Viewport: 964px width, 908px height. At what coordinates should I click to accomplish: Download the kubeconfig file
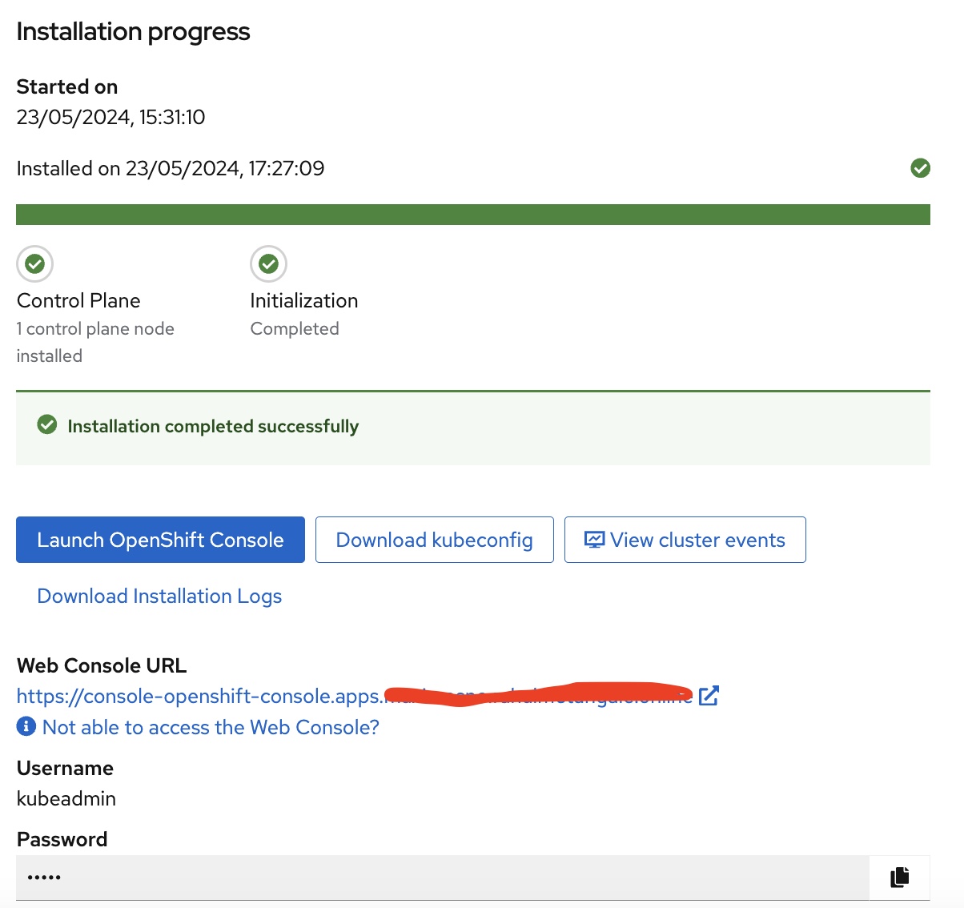434,540
